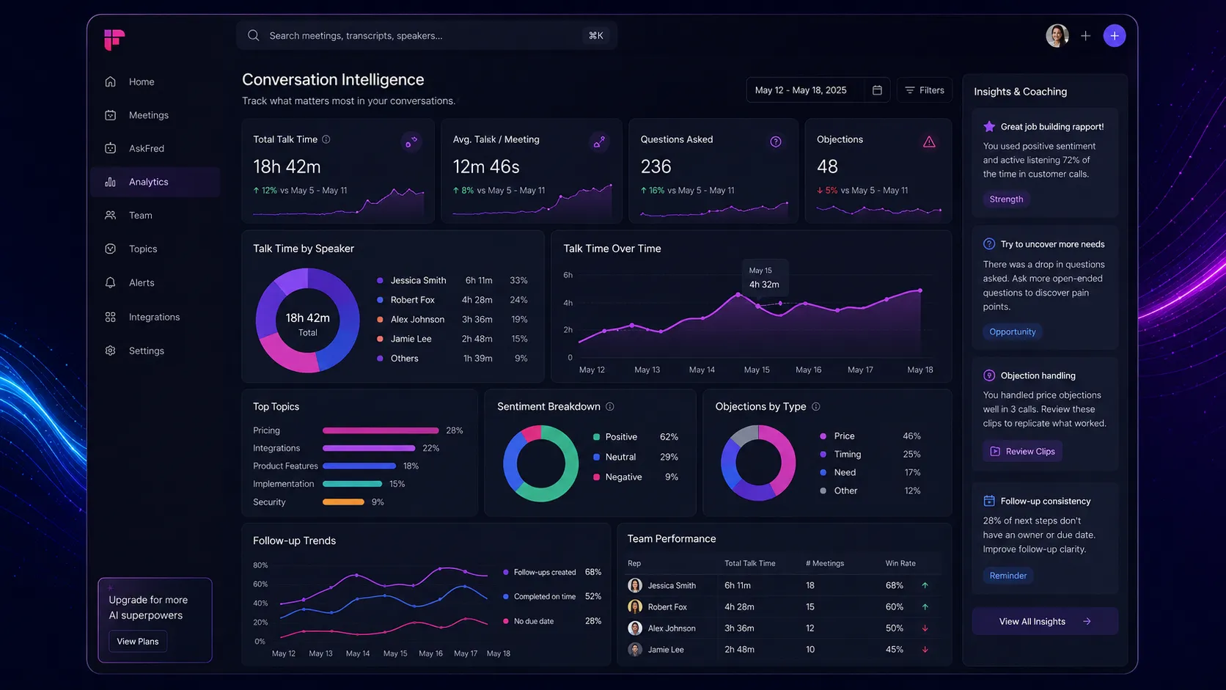The width and height of the screenshot is (1226, 690).
Task: Click the Objections by Type donut chart
Action: pyautogui.click(x=758, y=463)
